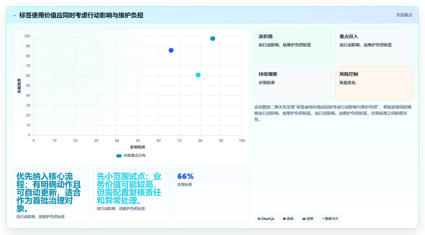Open the 持续观察 quadrant card
The image size is (425, 235).
coord(293,83)
